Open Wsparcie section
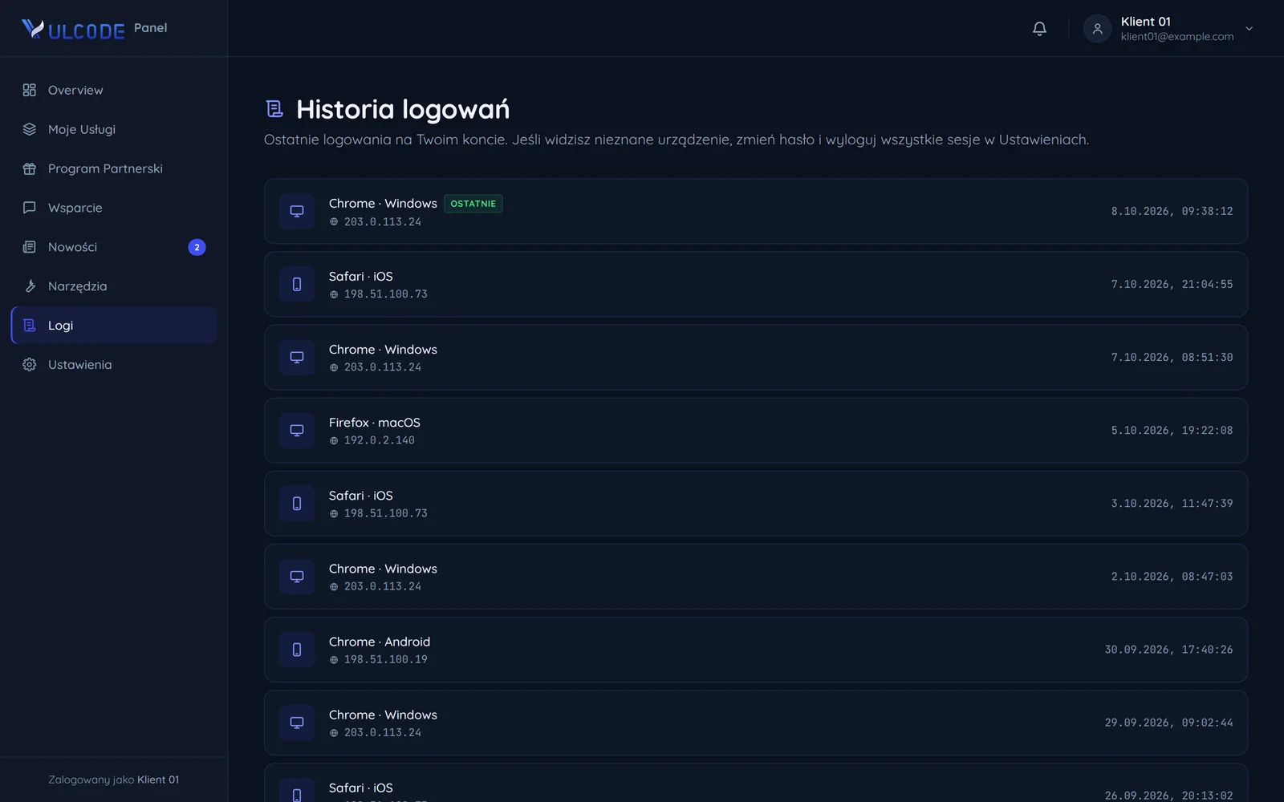The width and height of the screenshot is (1284, 802). pos(114,208)
